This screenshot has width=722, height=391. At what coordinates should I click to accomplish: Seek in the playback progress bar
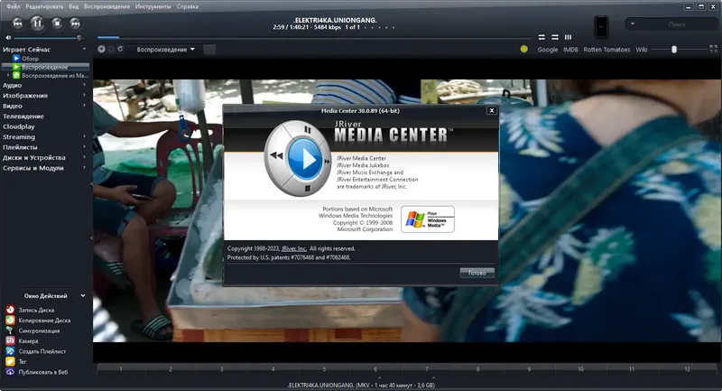click(313, 37)
